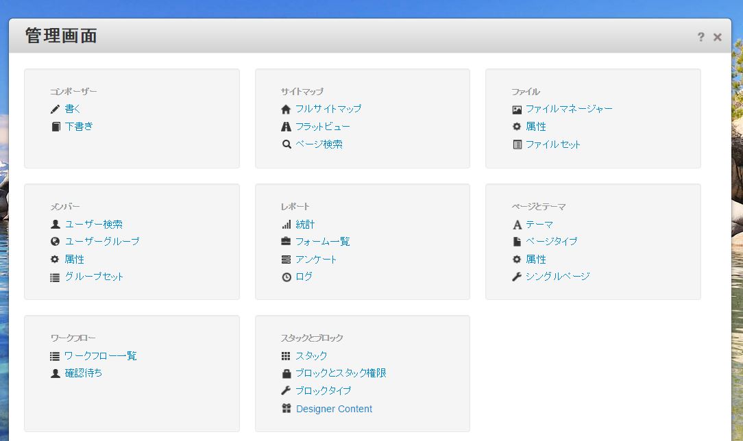Click the list icon beside ワークフロー一覧
Image resolution: width=743 pixels, height=441 pixels.
(x=55, y=356)
